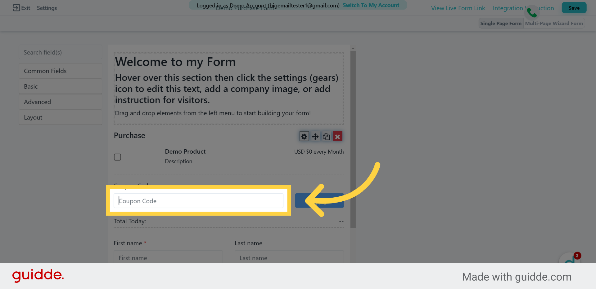Open the chat widget with notification badge
Viewport: 596px width, 289px height.
point(570,258)
